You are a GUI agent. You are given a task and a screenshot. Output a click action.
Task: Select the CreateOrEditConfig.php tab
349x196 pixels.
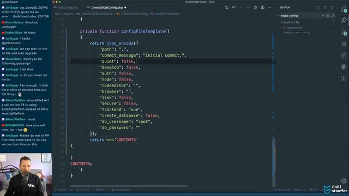(107, 8)
